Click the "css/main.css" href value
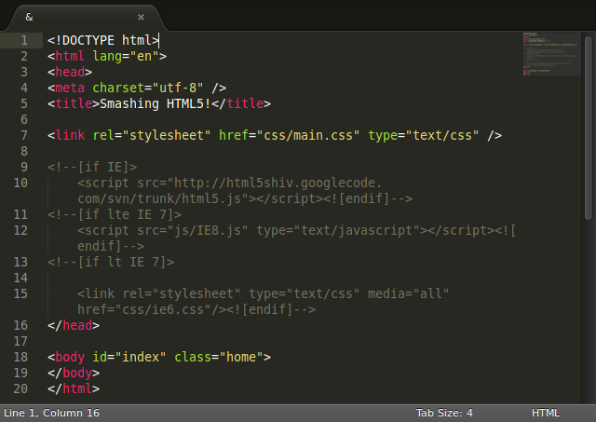The width and height of the screenshot is (596, 422). tap(308, 135)
